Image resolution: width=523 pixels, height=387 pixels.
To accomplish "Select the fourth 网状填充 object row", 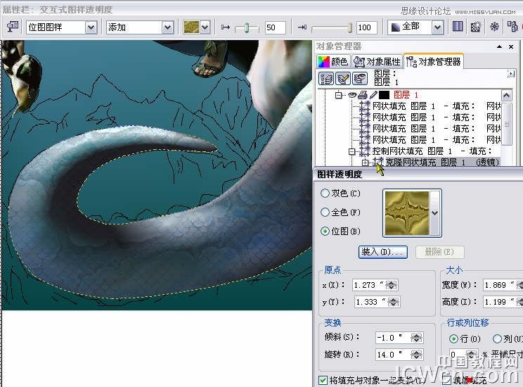I will point(430,139).
